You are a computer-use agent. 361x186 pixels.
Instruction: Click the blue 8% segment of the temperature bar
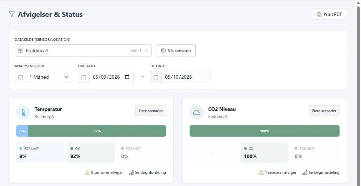pos(22,131)
